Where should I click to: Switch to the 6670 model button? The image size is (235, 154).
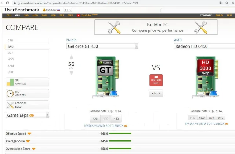pyautogui.click(x=220, y=118)
